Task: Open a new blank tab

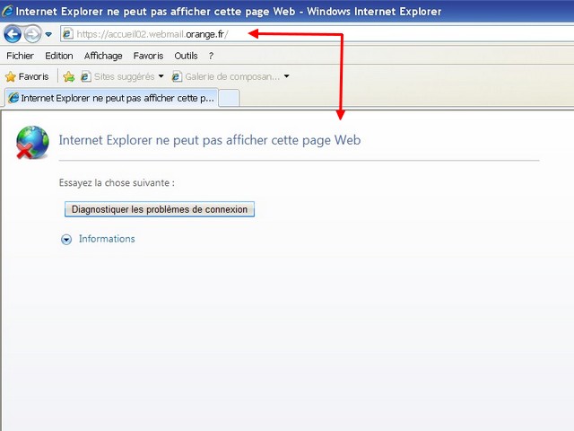Action: (x=230, y=99)
